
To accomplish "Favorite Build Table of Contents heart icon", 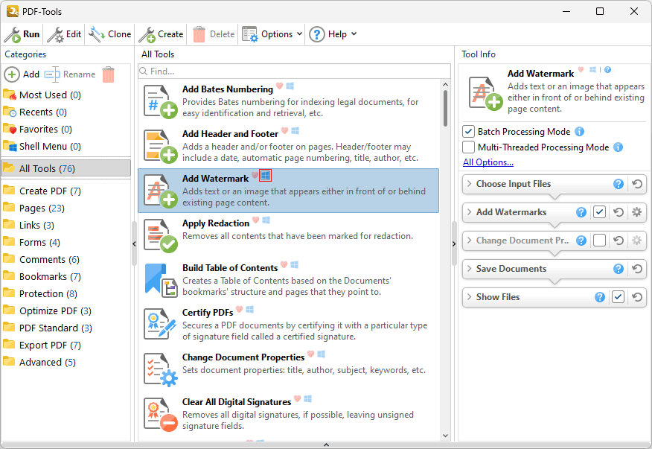I will coord(284,264).
